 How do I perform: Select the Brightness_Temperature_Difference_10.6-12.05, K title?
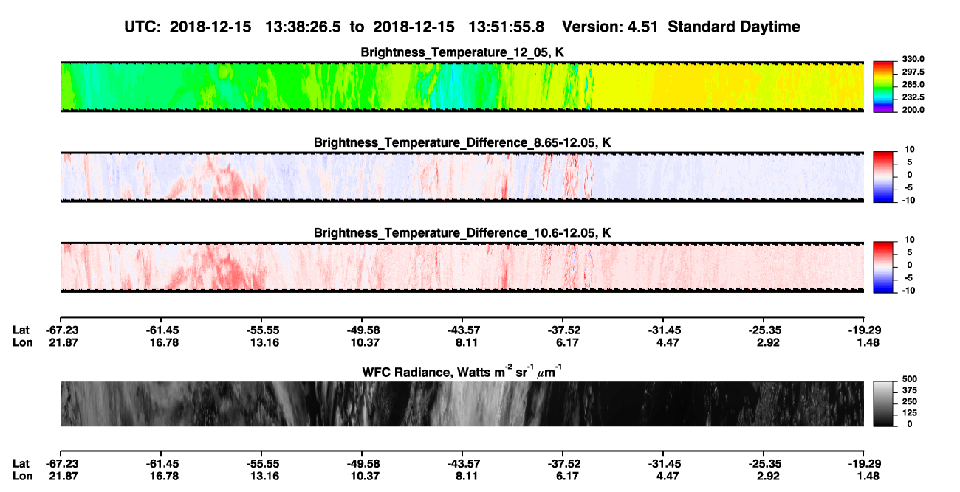[x=462, y=232]
